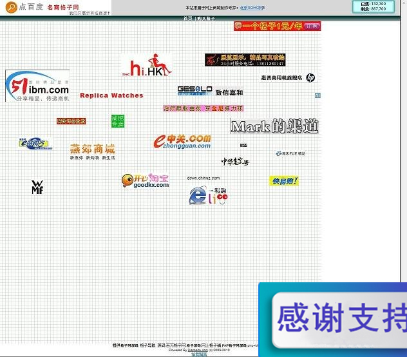This screenshot has width=407, height=357.
Task: Open the hi.HK ad logo
Action: pos(147,65)
